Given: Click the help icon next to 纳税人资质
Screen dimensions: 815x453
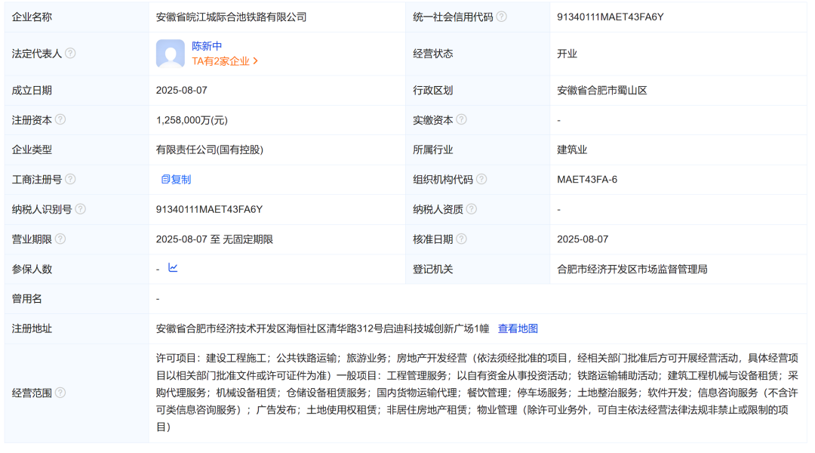Looking at the screenshot, I should (x=470, y=208).
